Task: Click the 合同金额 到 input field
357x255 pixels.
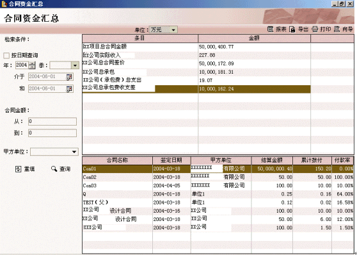Action: pyautogui.click(x=52, y=133)
